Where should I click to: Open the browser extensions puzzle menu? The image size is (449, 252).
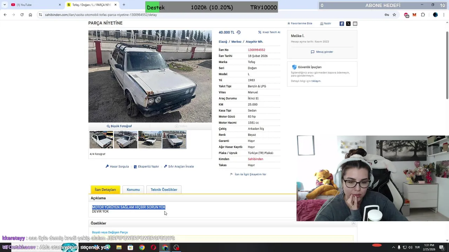[x=423, y=15]
